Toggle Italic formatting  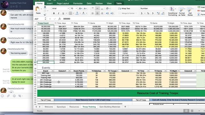click(x=58, y=13)
